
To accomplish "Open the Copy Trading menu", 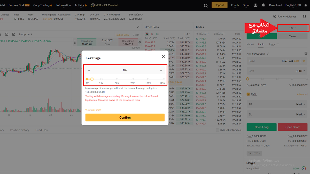I will (43, 5).
